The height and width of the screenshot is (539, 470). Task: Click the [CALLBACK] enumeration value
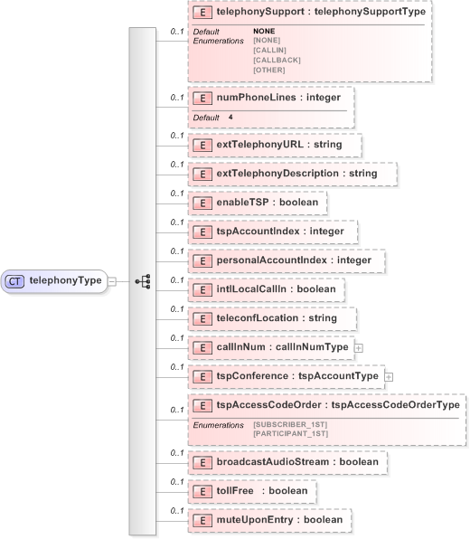(x=277, y=61)
